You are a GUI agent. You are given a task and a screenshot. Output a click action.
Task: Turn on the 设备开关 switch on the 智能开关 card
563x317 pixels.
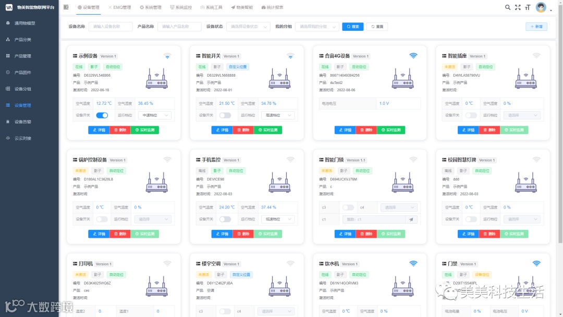point(225,115)
